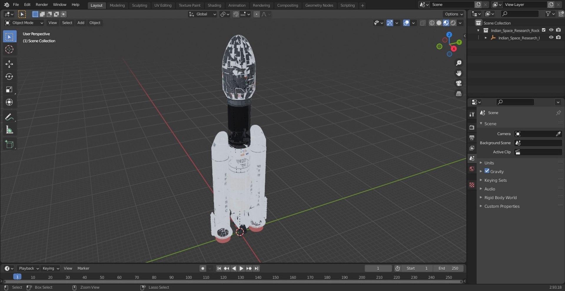Pick the Measure tool
The height and width of the screenshot is (291, 565).
click(9, 130)
